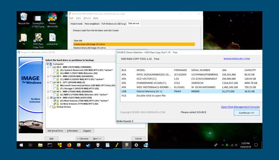Select the INTEL SSDSA2M080G2GC source row
The height and width of the screenshot is (160, 279).
click(191, 75)
